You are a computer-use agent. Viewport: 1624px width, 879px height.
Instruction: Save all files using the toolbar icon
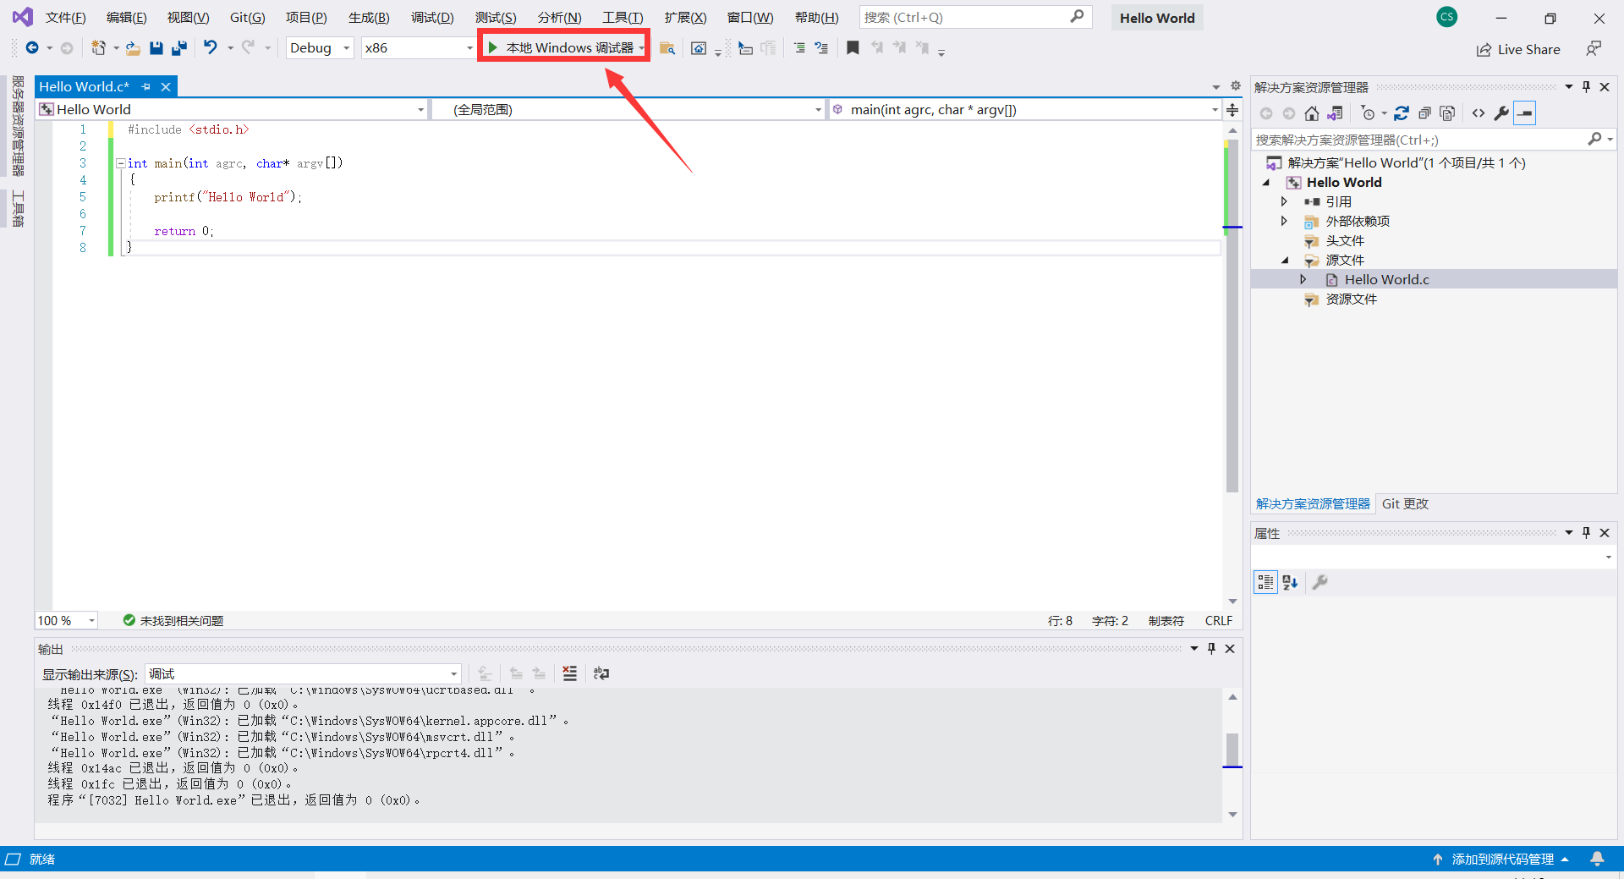(x=178, y=47)
